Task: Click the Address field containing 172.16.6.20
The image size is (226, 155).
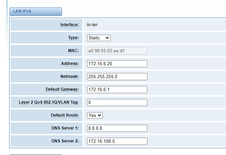Action: [x=117, y=64]
